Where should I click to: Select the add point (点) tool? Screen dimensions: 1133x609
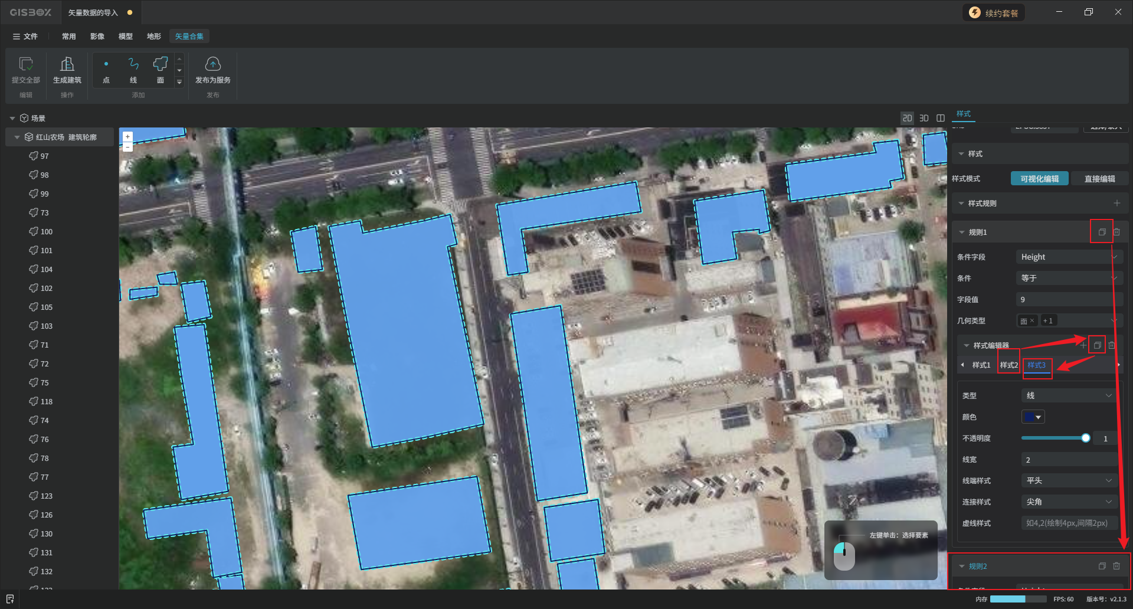pyautogui.click(x=106, y=70)
